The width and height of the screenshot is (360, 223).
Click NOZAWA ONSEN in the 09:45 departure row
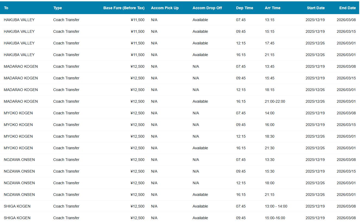pos(19,171)
